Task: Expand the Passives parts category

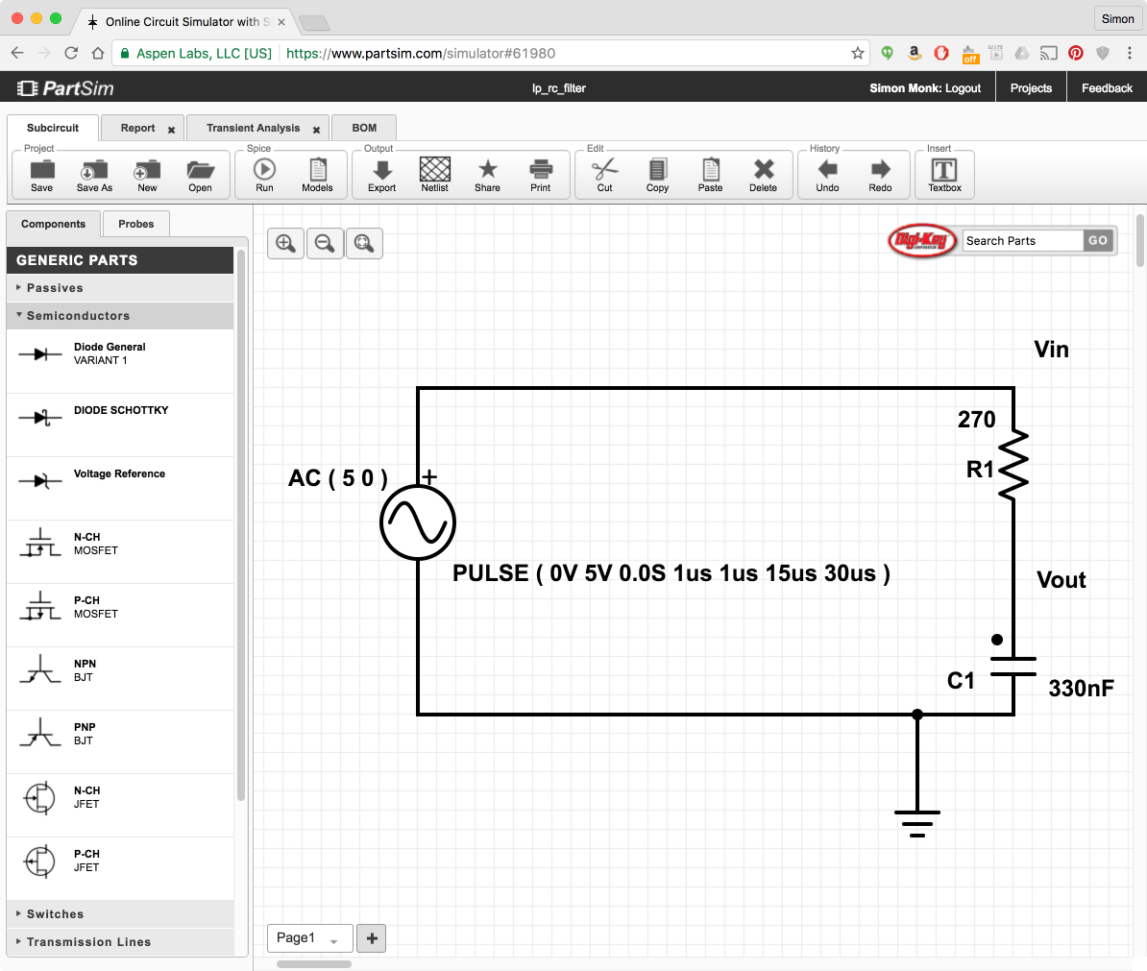Action: click(x=55, y=288)
